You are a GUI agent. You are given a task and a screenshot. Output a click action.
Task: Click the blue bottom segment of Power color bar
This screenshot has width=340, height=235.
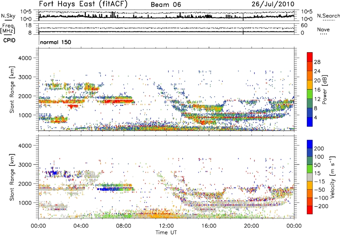[310, 122]
